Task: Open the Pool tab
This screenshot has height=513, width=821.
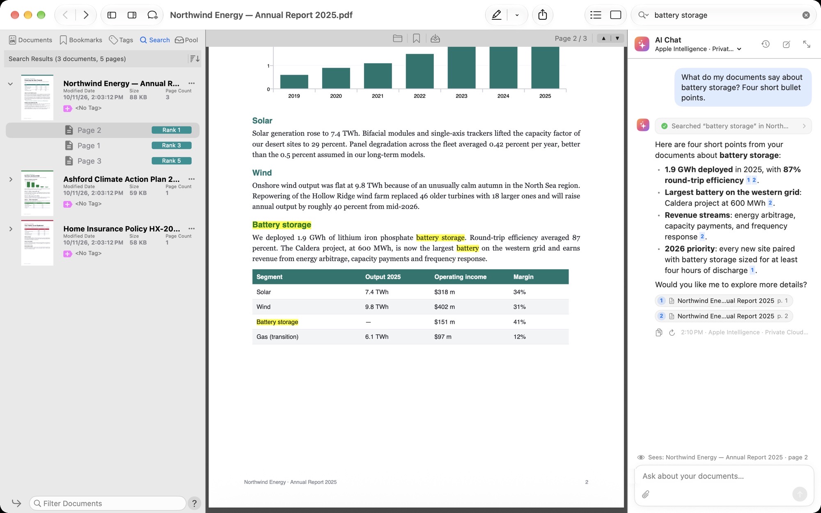Action: (186, 40)
